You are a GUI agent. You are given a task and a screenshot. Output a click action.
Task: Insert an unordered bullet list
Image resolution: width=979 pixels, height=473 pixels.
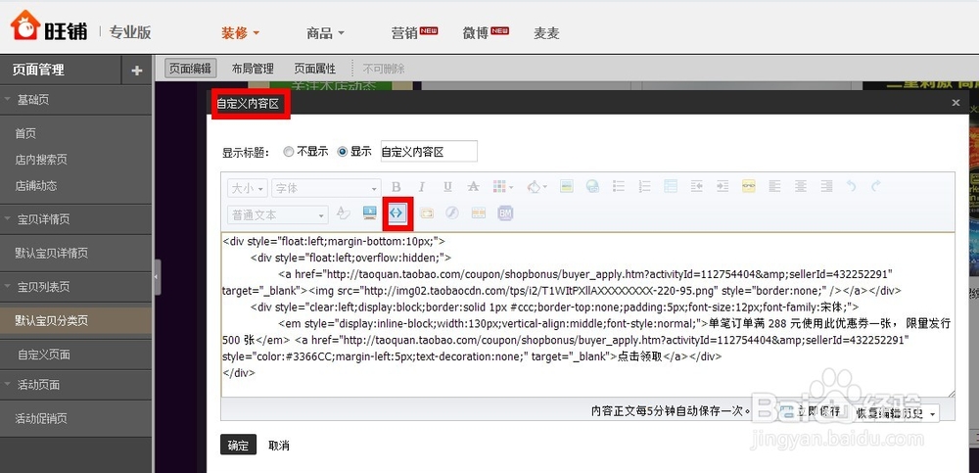click(x=619, y=186)
